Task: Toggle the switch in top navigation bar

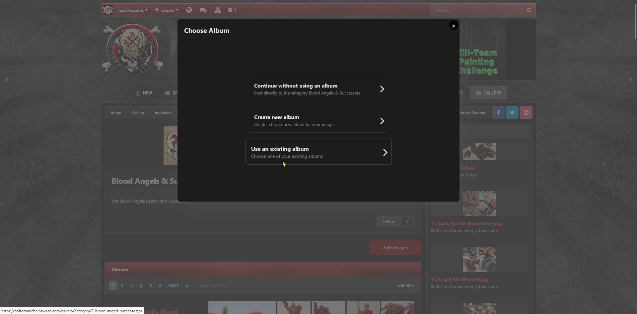Action: pos(232,10)
